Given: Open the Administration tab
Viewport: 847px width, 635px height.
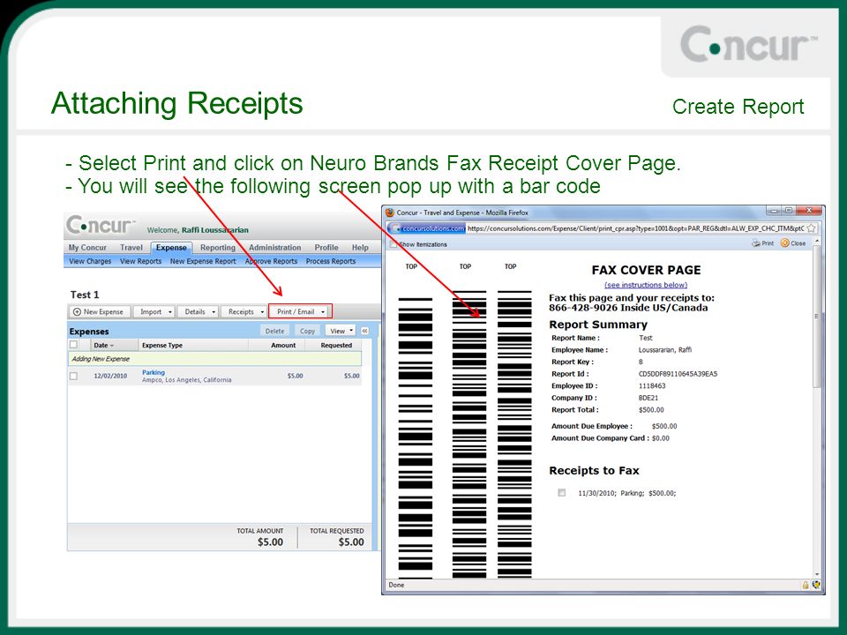Looking at the screenshot, I should click(x=275, y=247).
